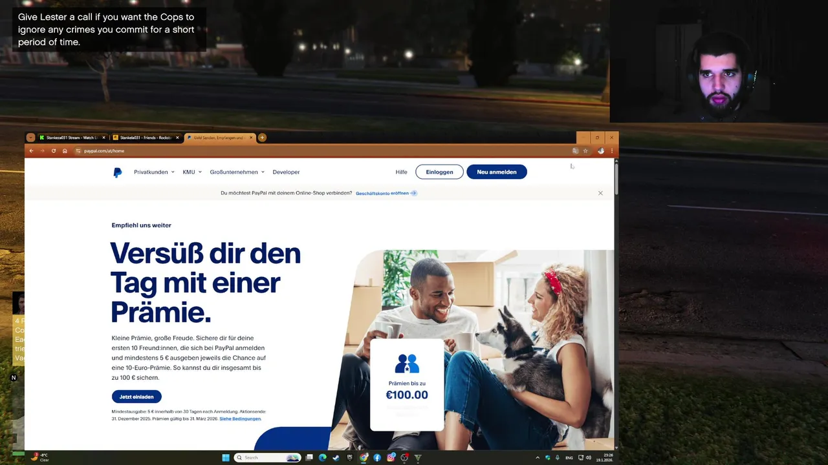This screenshot has width=828, height=465.
Task: Open the Siehe Bedingungen link
Action: [240, 418]
